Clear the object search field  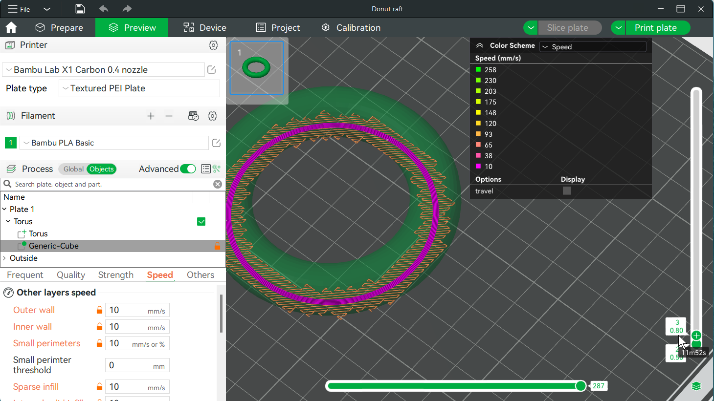[218, 184]
